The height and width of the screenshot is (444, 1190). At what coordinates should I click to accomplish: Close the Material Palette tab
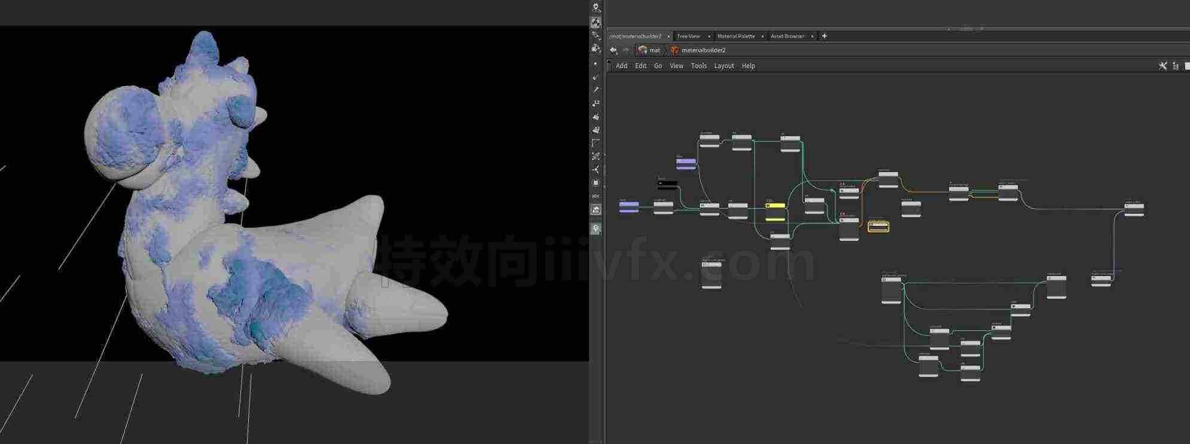point(762,36)
